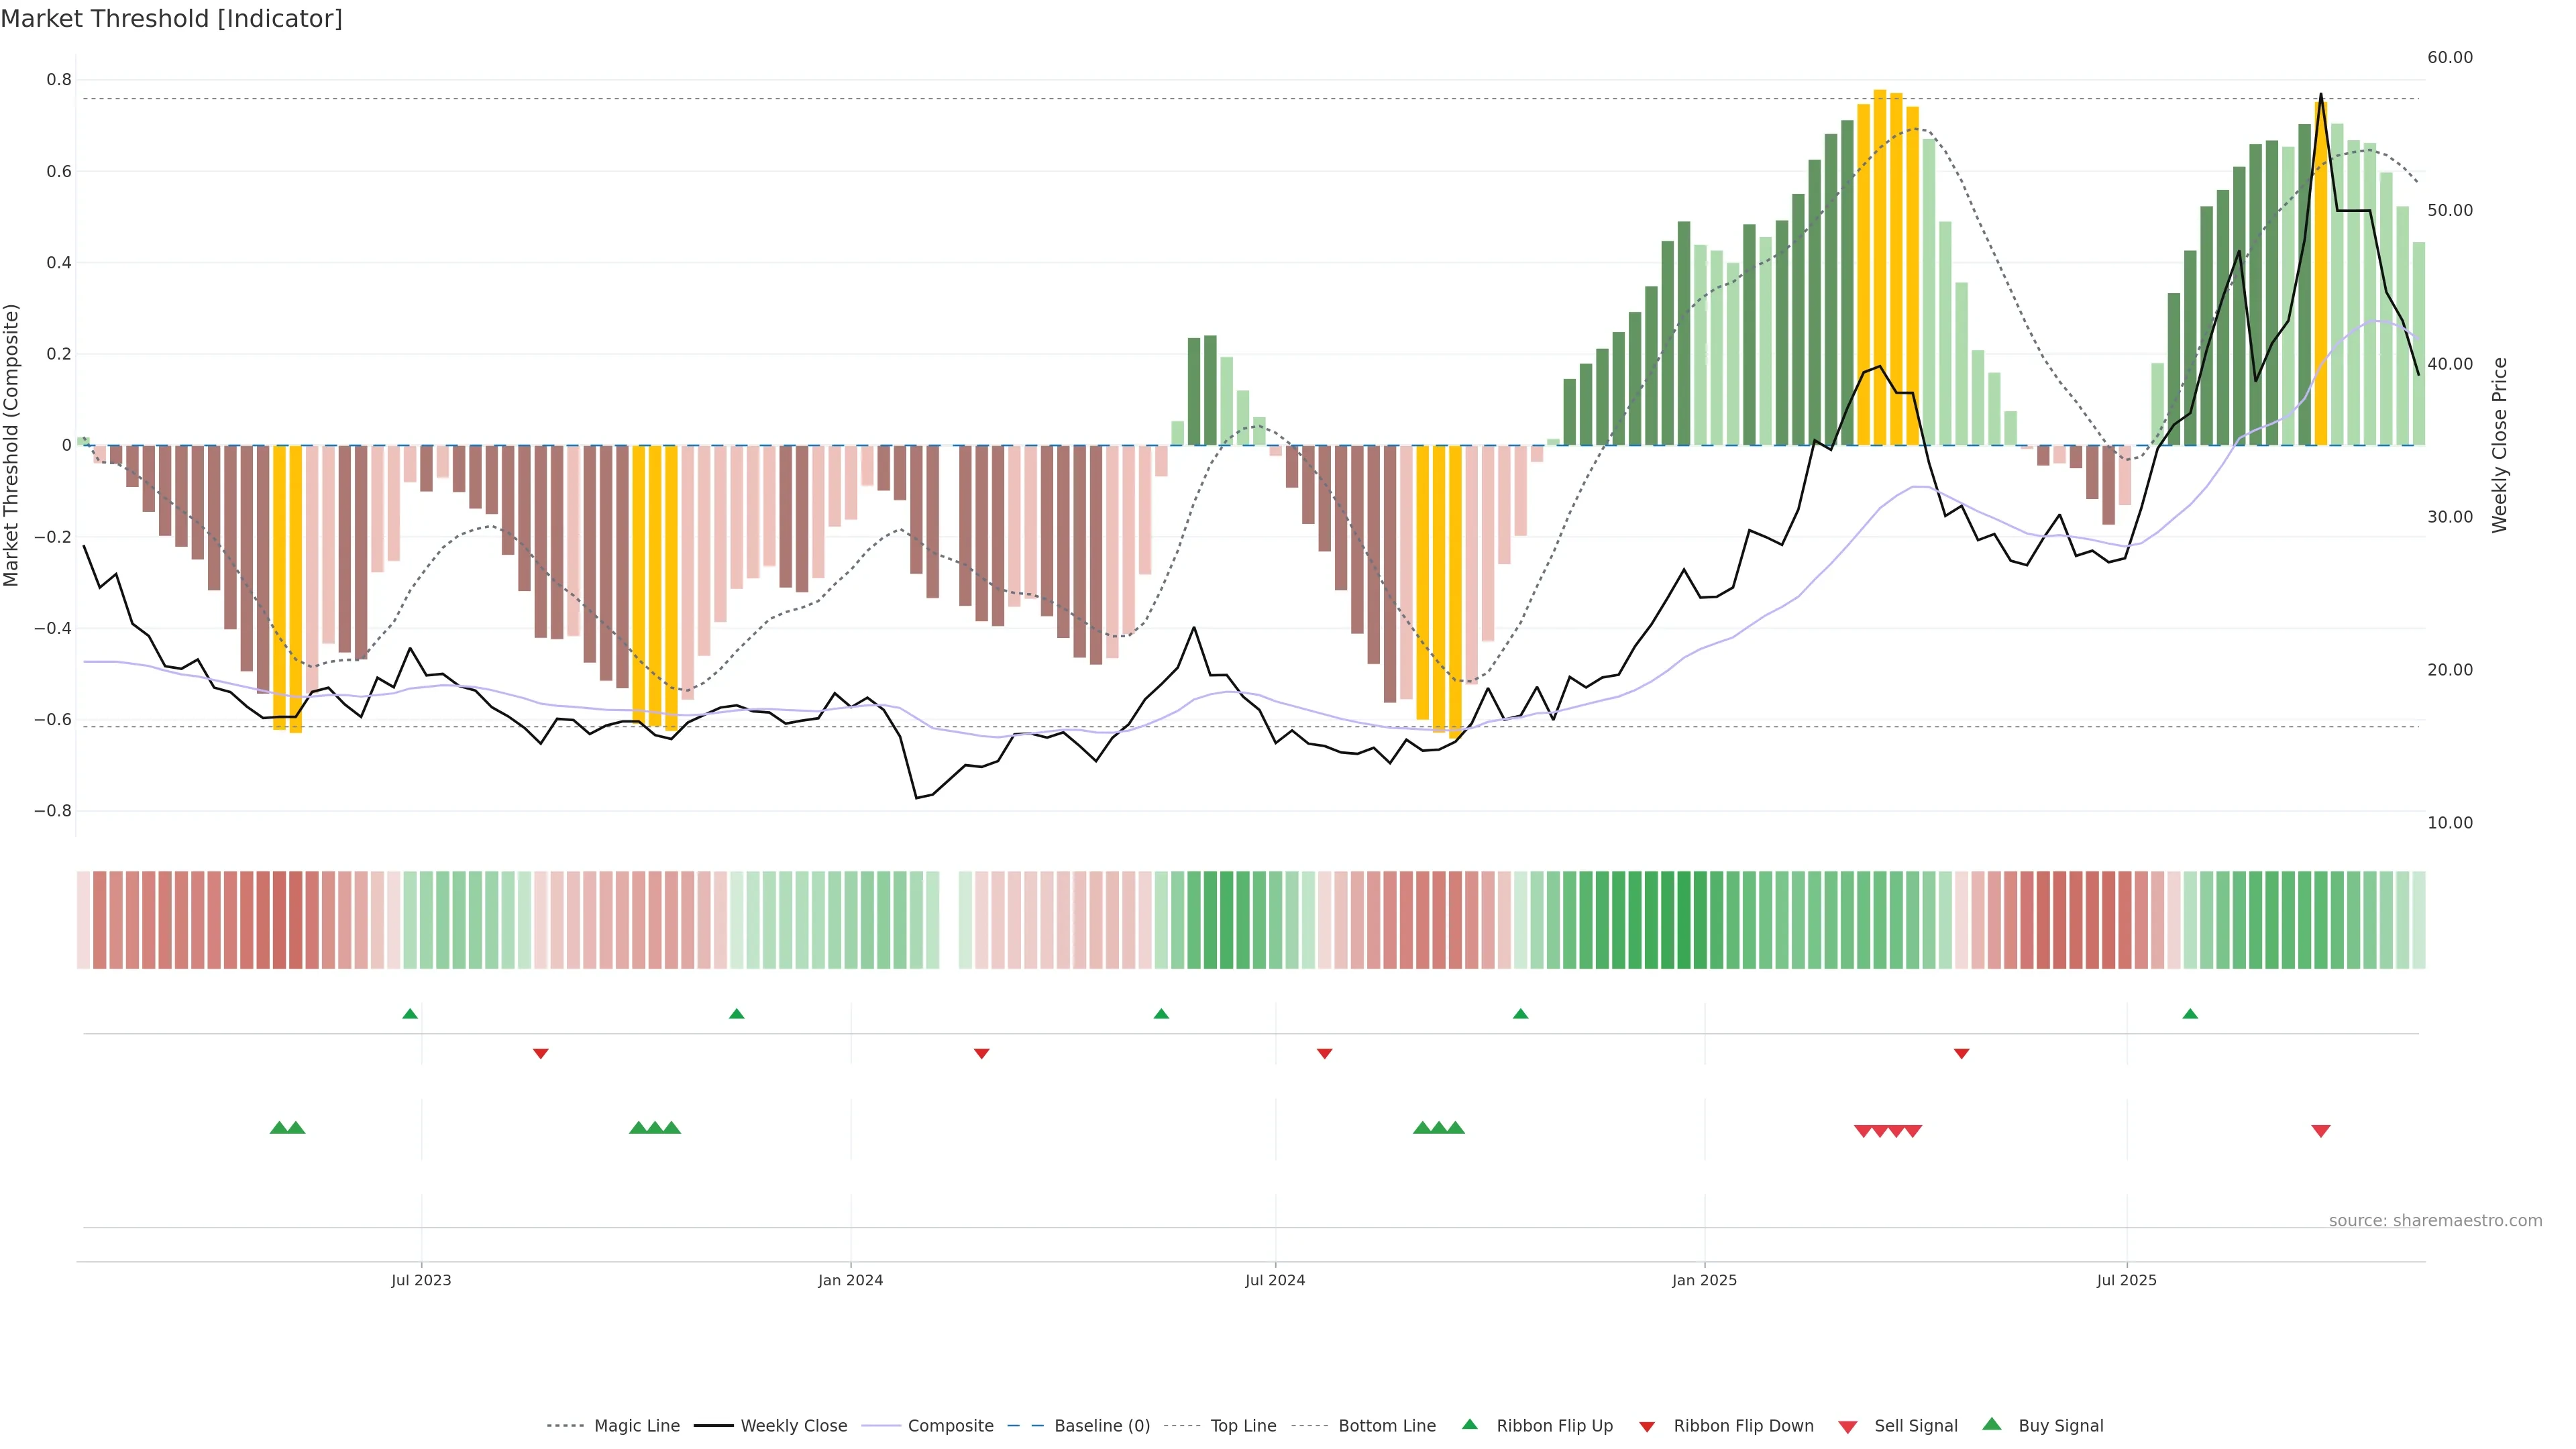2576x1449 pixels.
Task: Click the Ribbon Flip Up legend triangle
Action: [x=1469, y=1424]
